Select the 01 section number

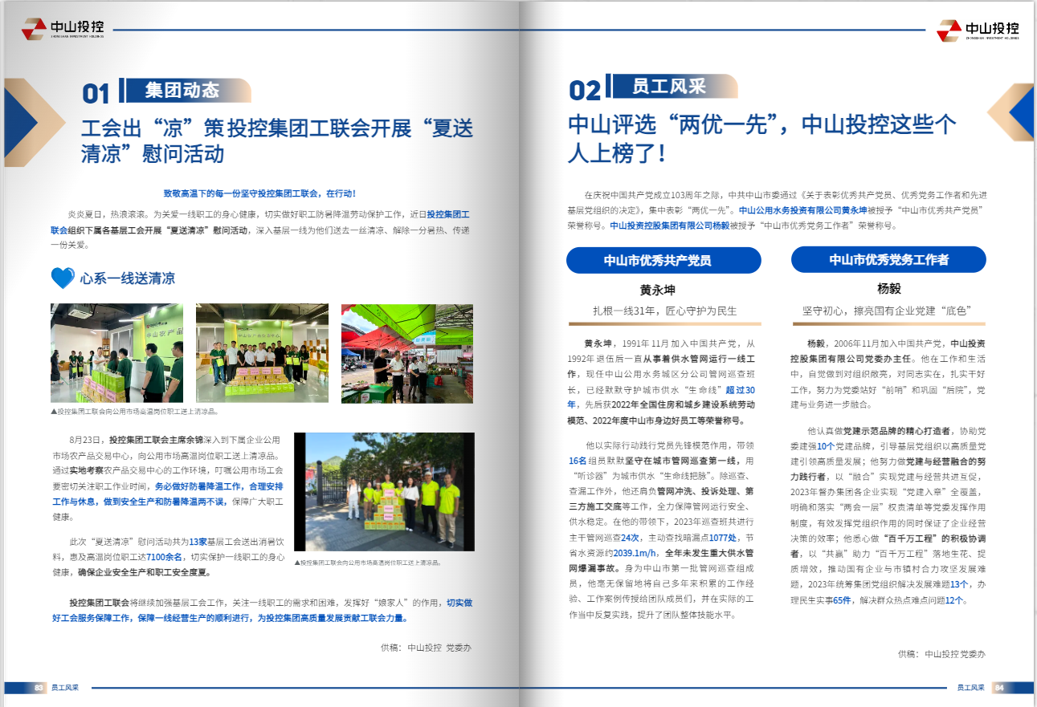pyautogui.click(x=96, y=94)
